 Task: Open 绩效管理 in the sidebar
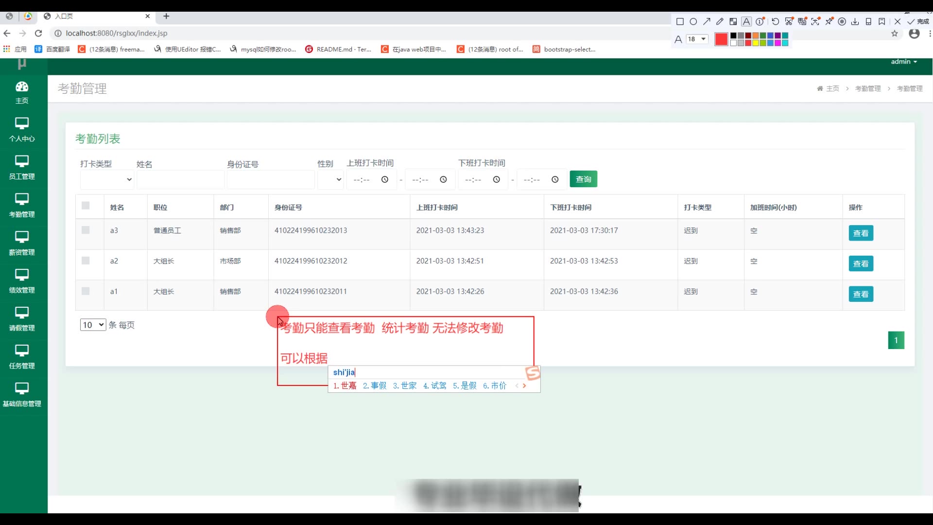pos(22,281)
